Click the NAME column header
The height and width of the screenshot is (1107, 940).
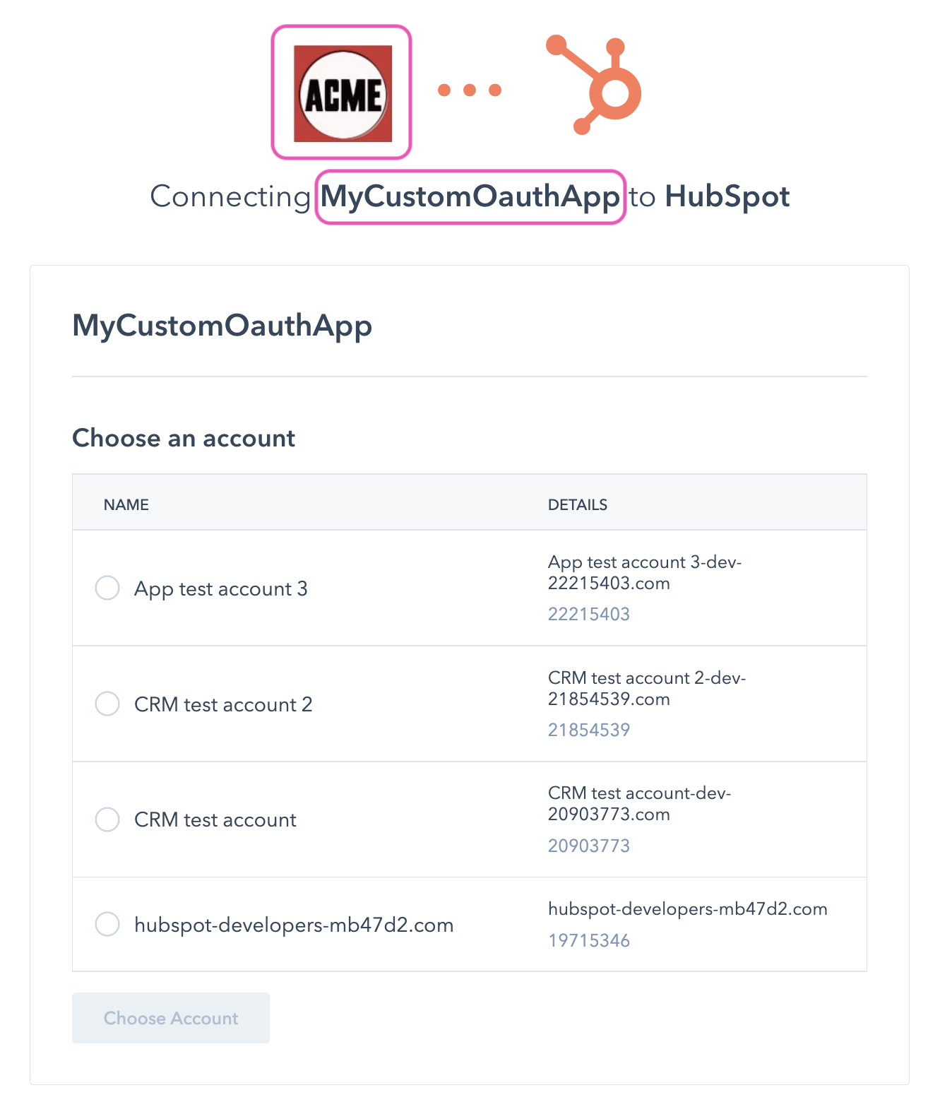click(x=126, y=504)
